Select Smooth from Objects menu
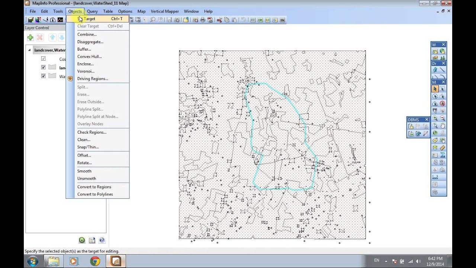Image resolution: width=476 pixels, height=268 pixels. (98, 171)
